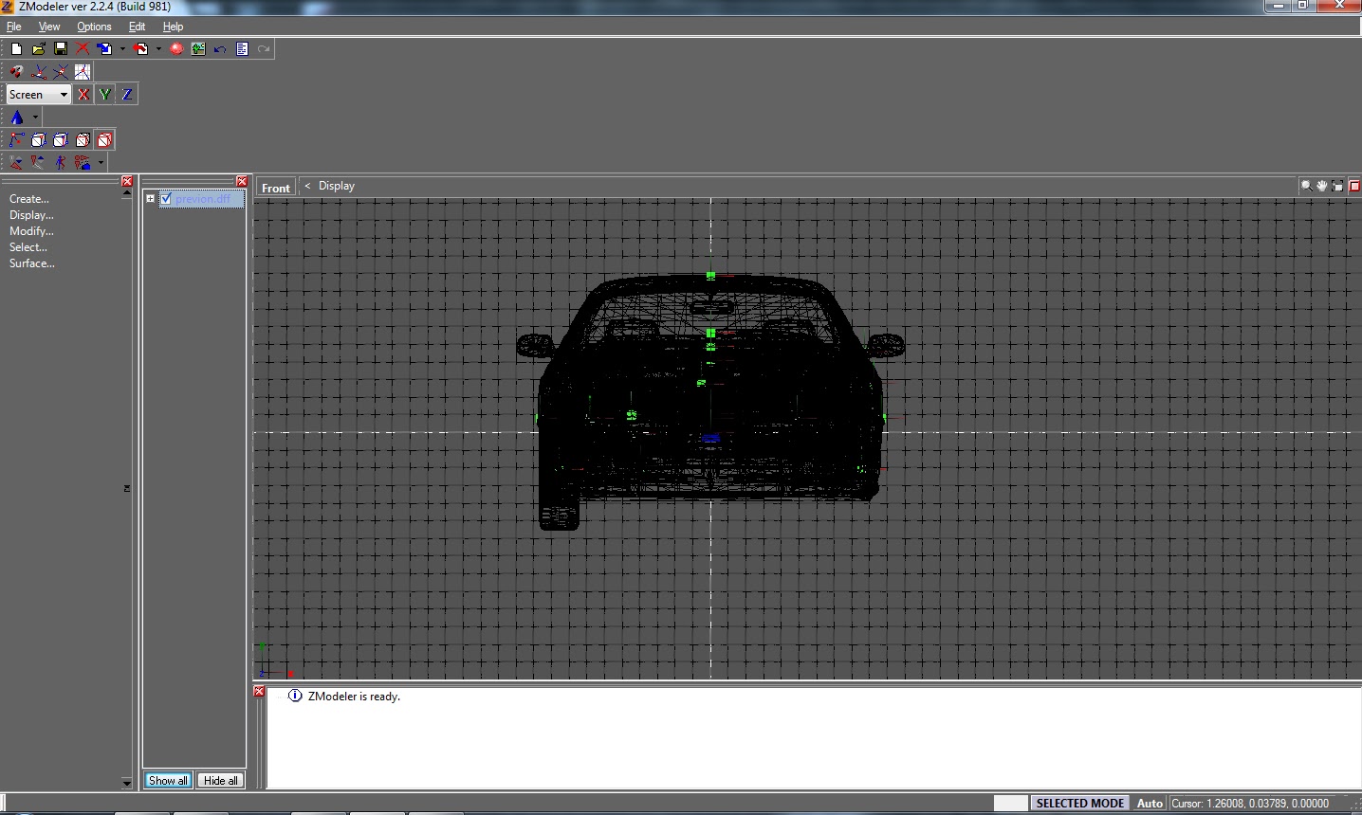Click the red X delete icon in top toolbar
The width and height of the screenshot is (1362, 815).
83,48
